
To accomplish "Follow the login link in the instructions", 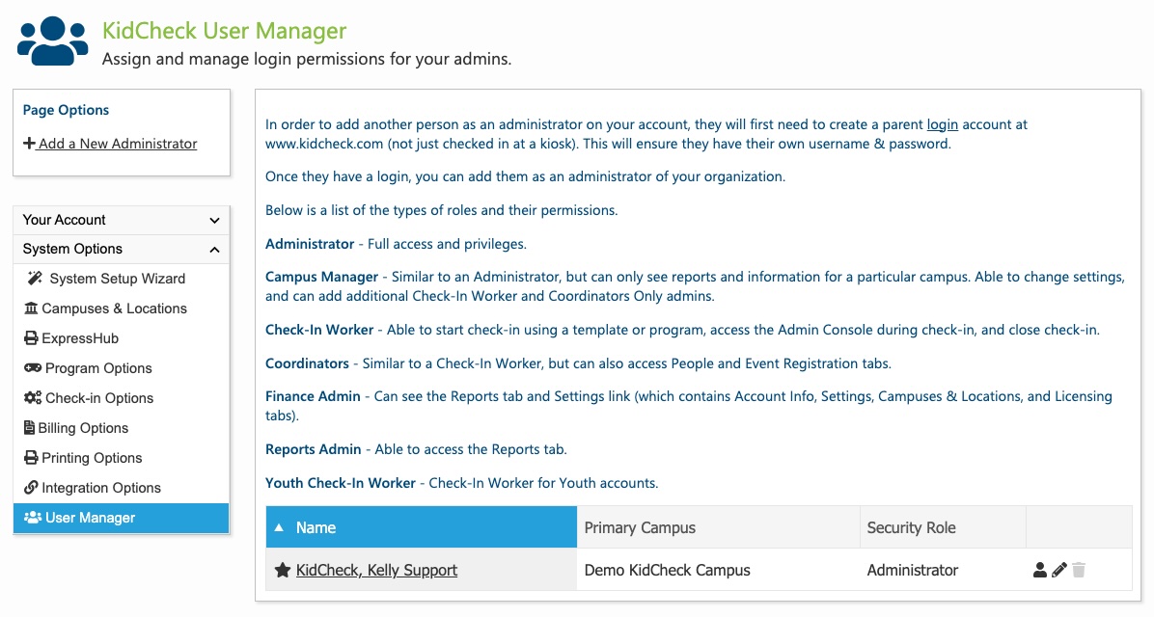I will click(942, 124).
